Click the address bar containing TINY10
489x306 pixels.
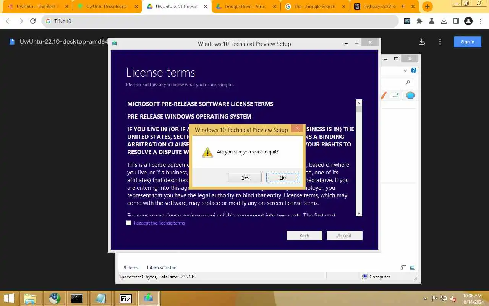(x=220, y=21)
